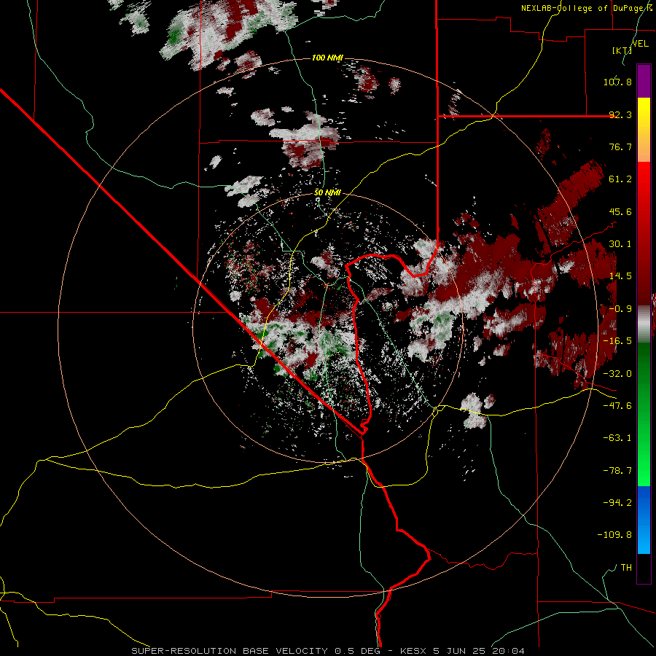This screenshot has width=656, height=656.
Task: Click the -63.1 scale value
Action: tap(617, 438)
